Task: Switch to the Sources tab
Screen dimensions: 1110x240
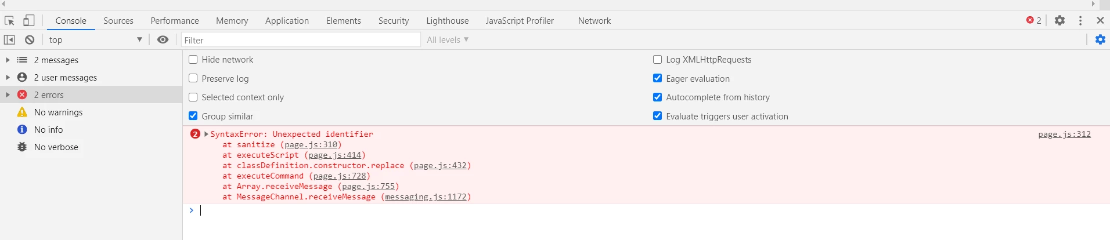Action: pos(118,21)
